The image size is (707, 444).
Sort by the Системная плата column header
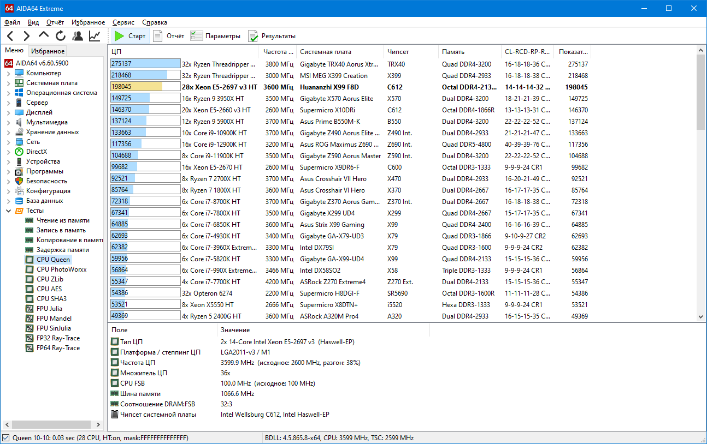pos(340,52)
